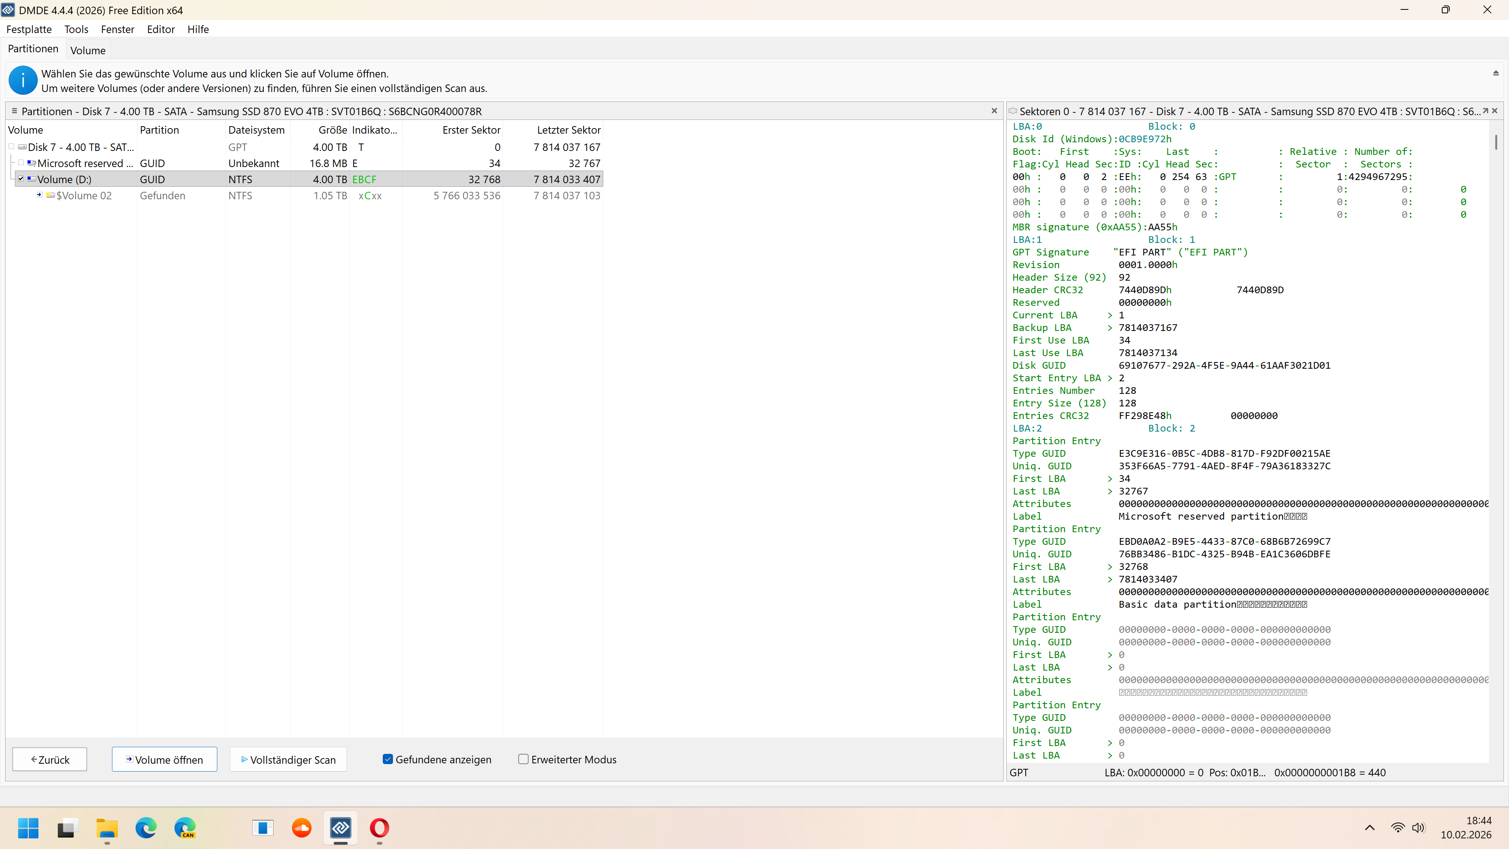Viewport: 1509px width, 849px height.
Task: Detach the Sektoren panel with the arrow icon
Action: 1485,111
